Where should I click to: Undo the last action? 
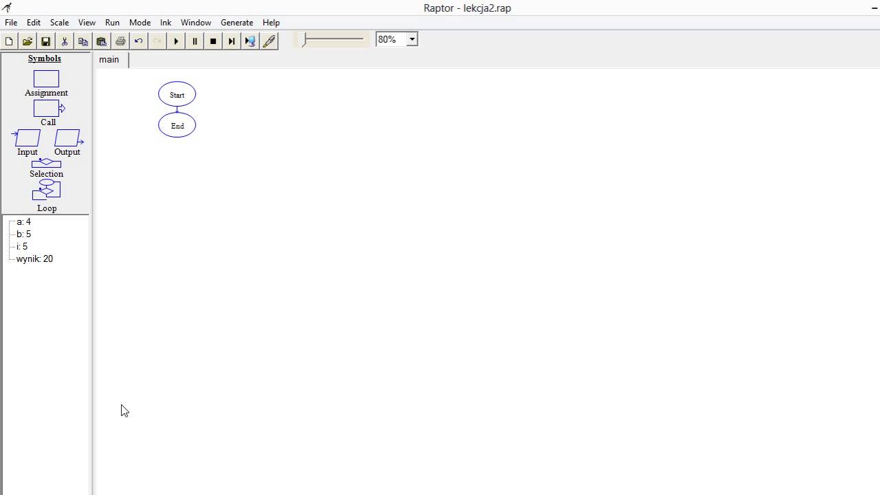point(139,41)
